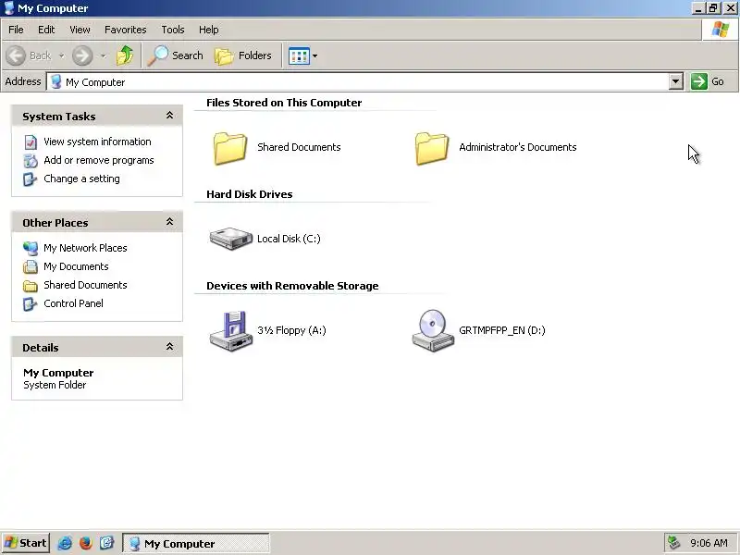Open My Network Places link
Viewport: 740px width, 555px height.
pyautogui.click(x=85, y=248)
